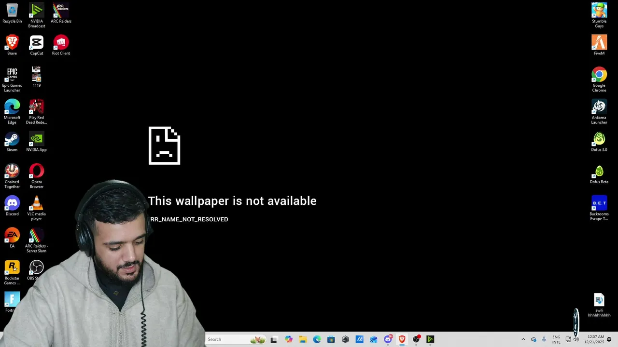This screenshot has height=347, width=618.
Task: Open NVIDIA Broadcast taskbar icon
Action: pos(430,339)
